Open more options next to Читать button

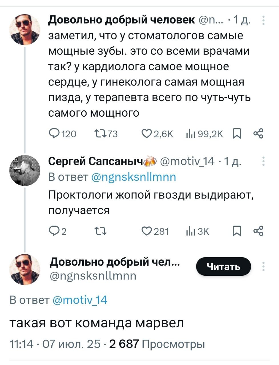pyautogui.click(x=263, y=266)
